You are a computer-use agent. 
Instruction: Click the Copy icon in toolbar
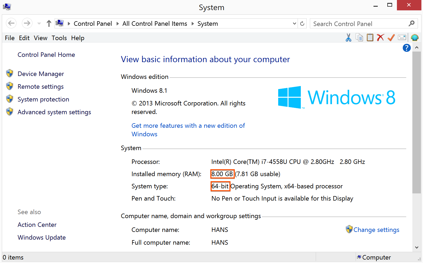[359, 38]
